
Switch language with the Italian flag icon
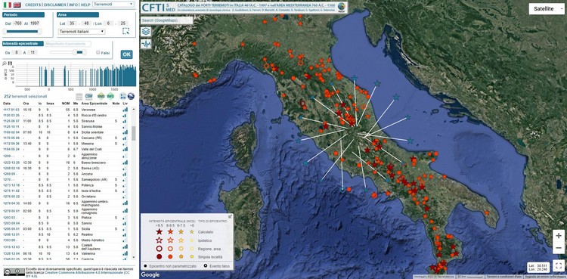point(8,5)
